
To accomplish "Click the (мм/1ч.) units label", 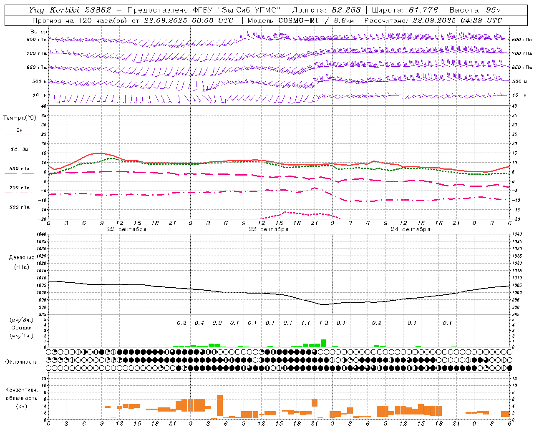I will [x=21, y=336].
